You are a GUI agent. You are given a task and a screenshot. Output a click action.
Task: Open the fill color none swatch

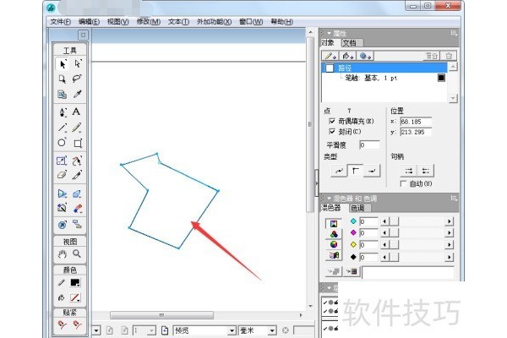[x=75, y=297]
